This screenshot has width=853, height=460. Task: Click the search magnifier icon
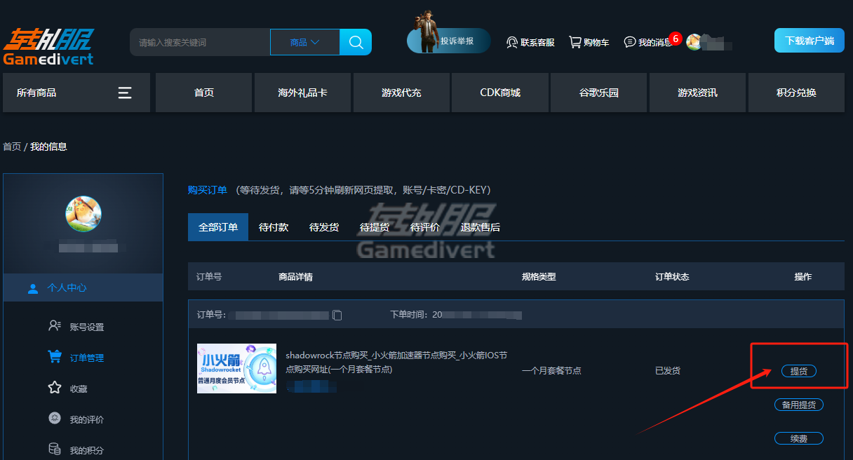(355, 42)
